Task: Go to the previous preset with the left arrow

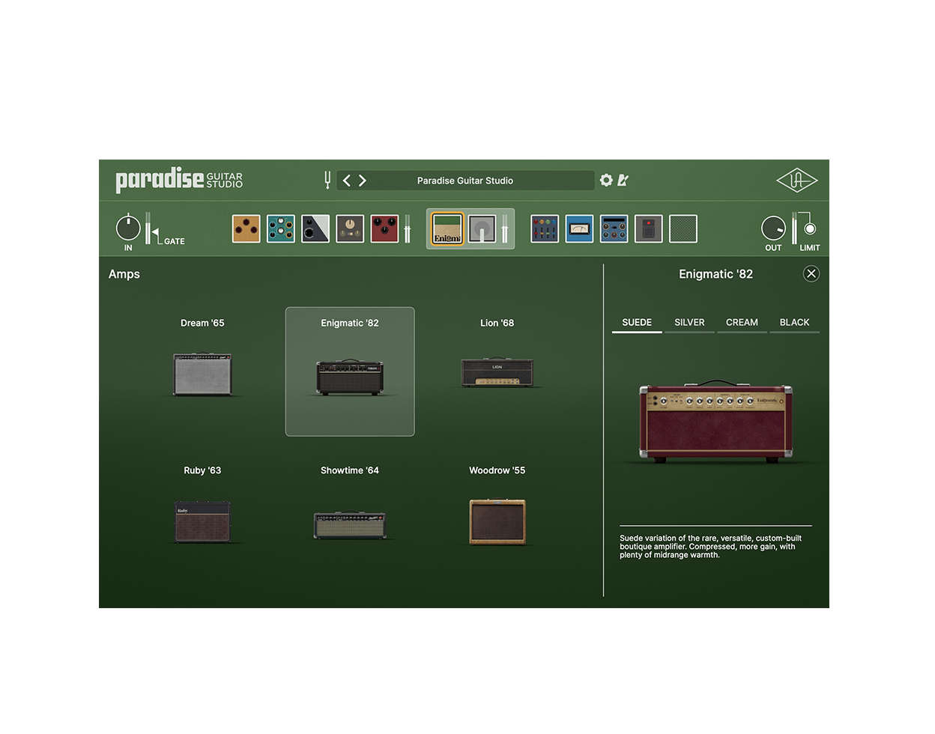Action: pyautogui.click(x=346, y=180)
